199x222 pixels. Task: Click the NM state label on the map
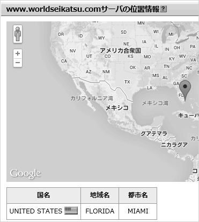(x=106, y=72)
